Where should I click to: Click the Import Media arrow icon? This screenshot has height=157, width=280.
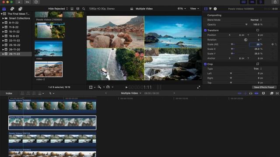coord(19,2)
